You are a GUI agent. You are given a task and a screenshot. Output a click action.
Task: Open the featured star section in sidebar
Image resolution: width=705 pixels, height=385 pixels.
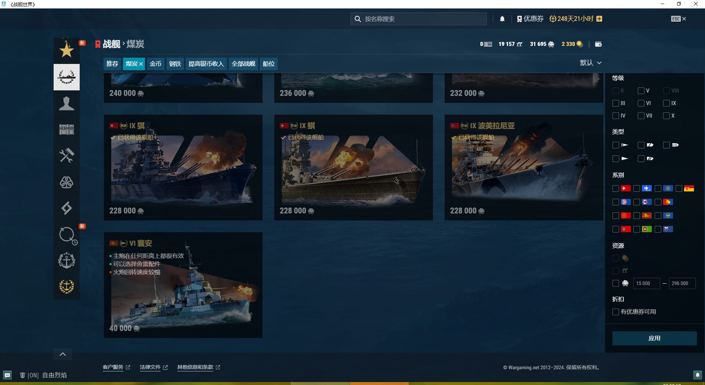click(66, 50)
